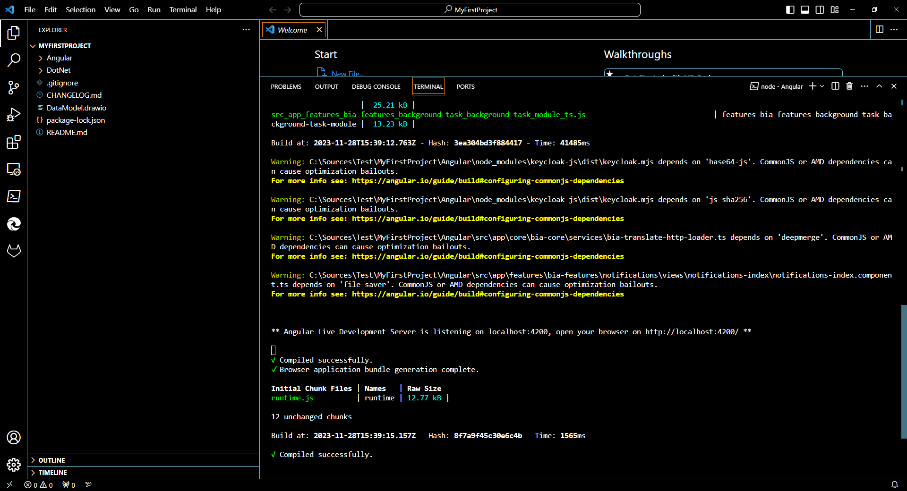Image resolution: width=907 pixels, height=491 pixels.
Task: Open the Accounts icon
Action: point(14,438)
